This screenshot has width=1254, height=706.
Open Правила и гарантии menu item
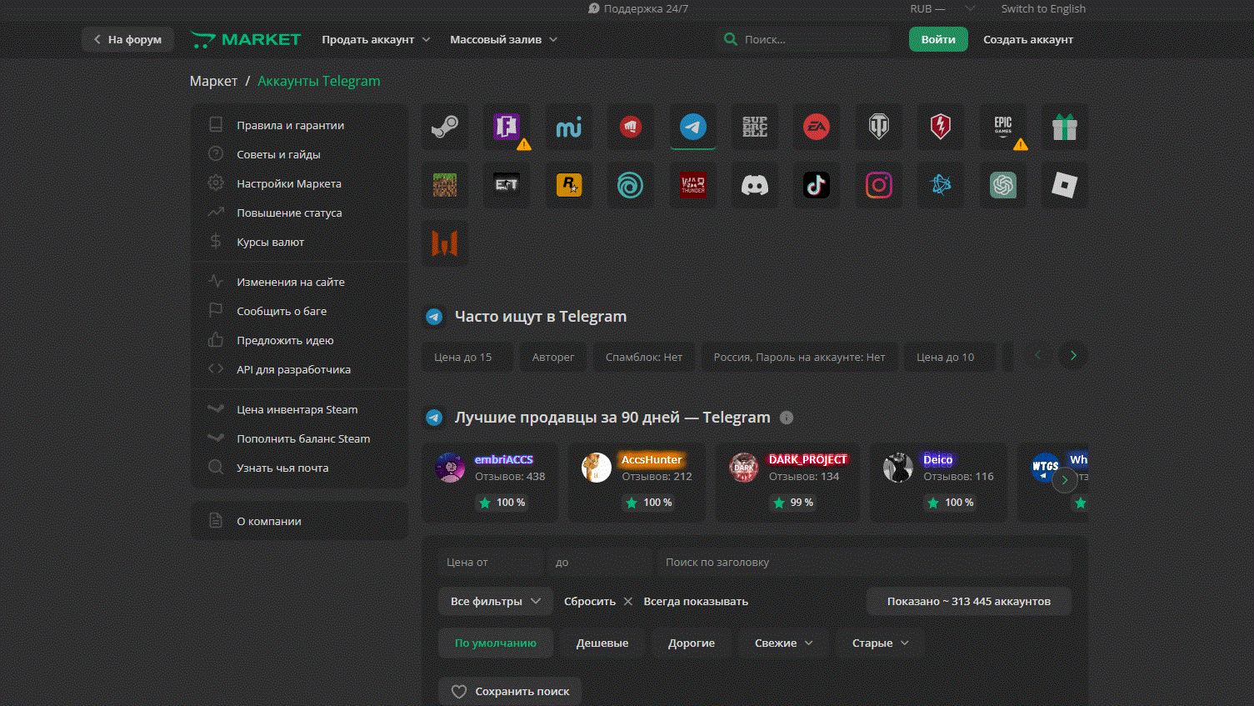tap(300, 125)
